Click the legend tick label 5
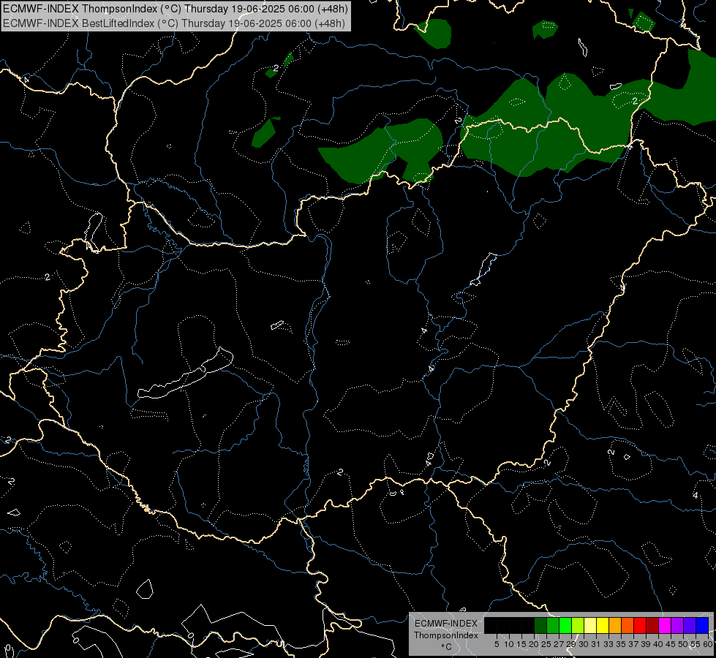716x658 pixels. tap(497, 644)
